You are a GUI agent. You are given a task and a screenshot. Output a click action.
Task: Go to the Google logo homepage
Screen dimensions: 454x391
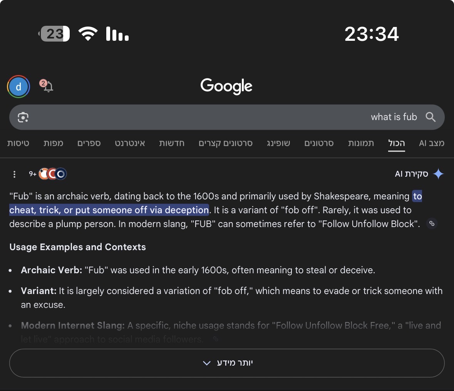click(226, 86)
